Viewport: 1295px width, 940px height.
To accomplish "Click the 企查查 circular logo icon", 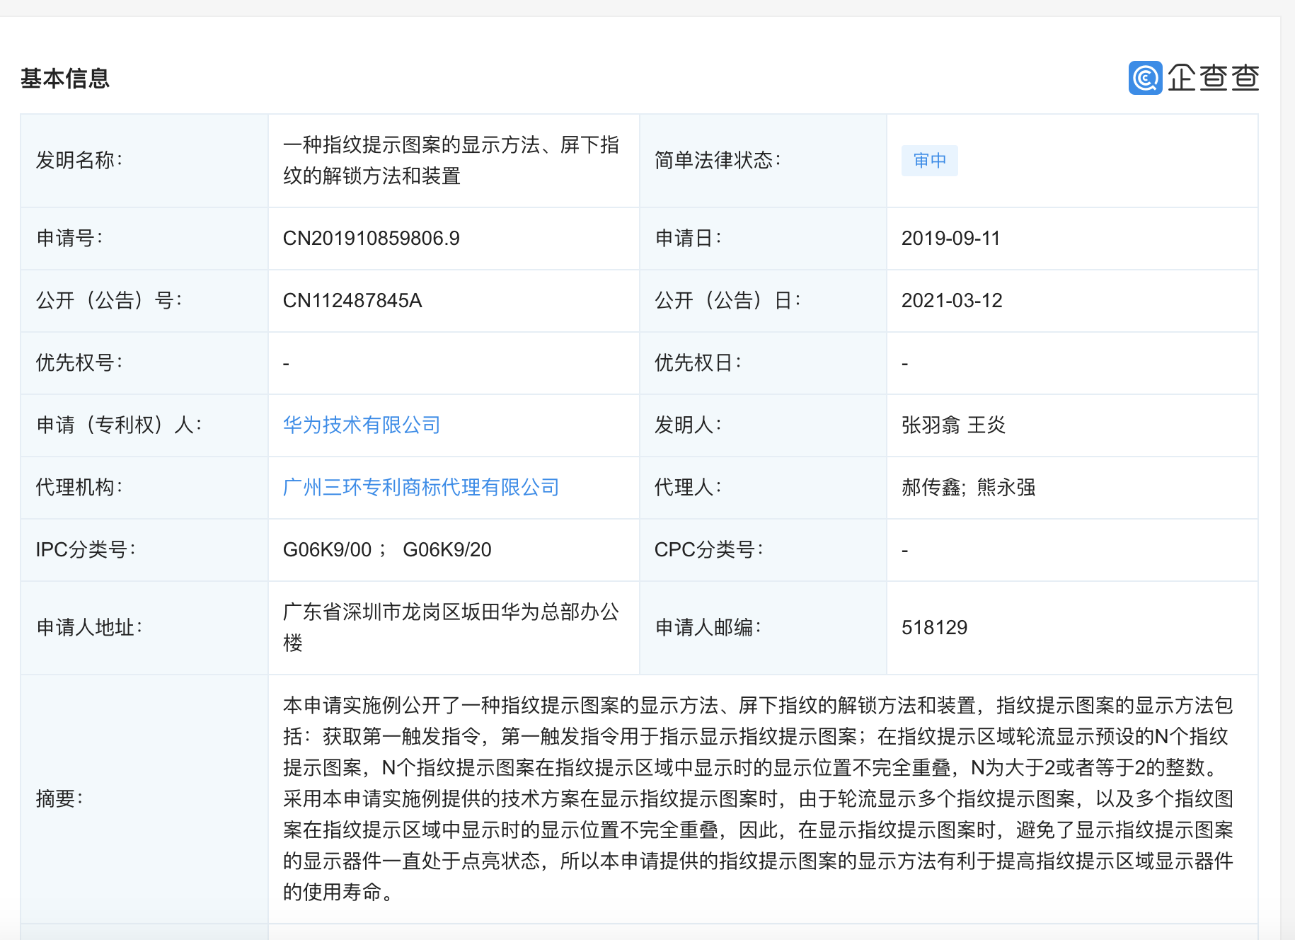I will [1146, 79].
